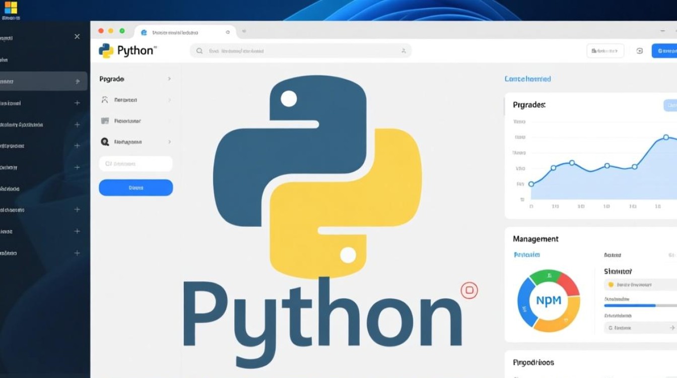Click the circled icon beside the Python wordmark

(x=469, y=291)
